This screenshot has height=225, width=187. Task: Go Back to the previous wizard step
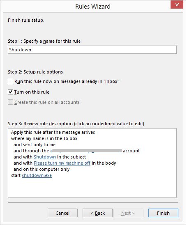(97, 213)
